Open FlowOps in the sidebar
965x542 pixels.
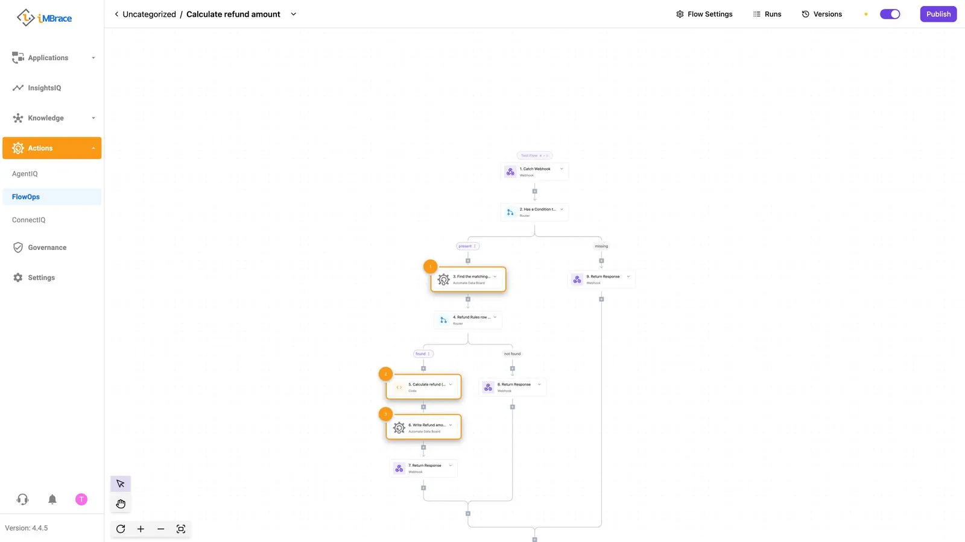coord(52,197)
